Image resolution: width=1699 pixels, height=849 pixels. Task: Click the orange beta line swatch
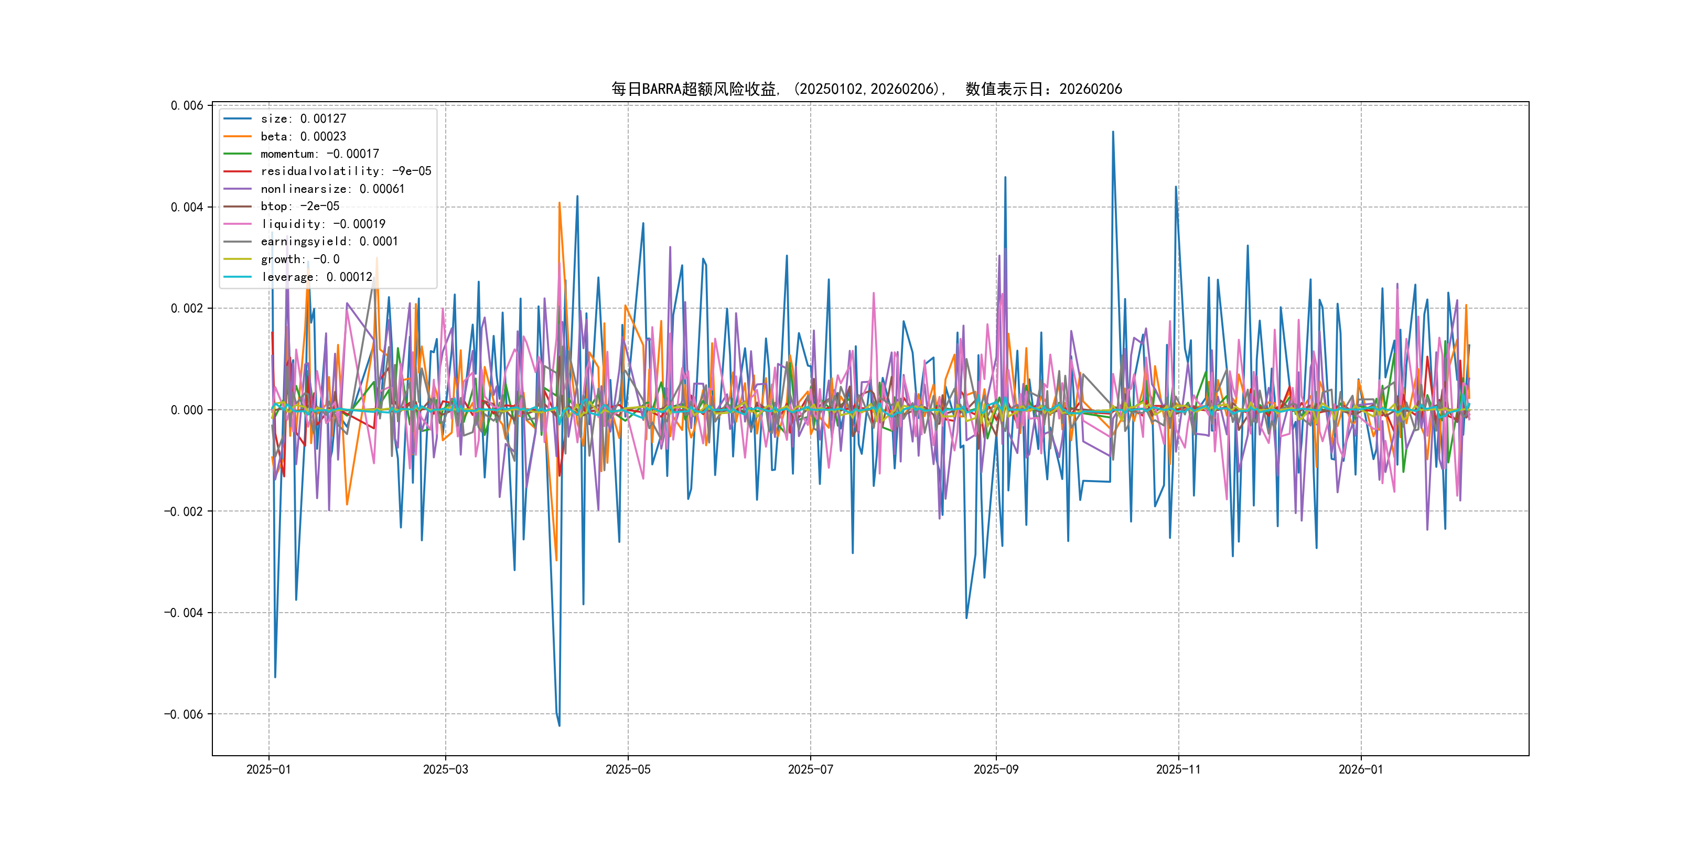(x=238, y=136)
